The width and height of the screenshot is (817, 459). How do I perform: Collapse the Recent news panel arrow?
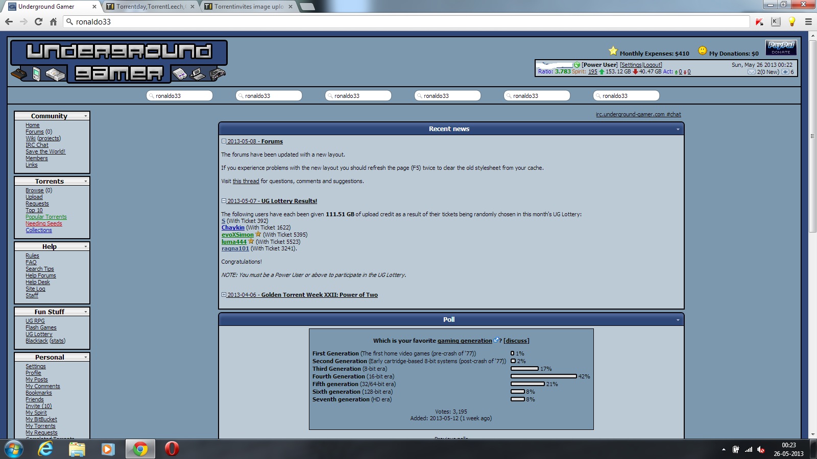[678, 129]
